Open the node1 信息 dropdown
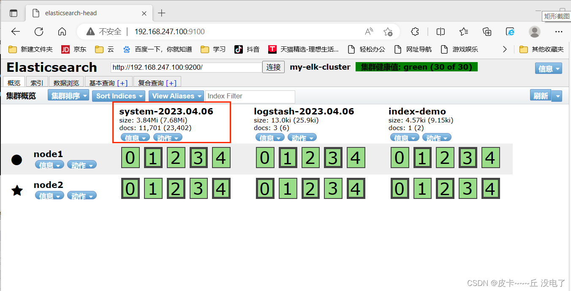This screenshot has height=291, width=571. point(49,165)
